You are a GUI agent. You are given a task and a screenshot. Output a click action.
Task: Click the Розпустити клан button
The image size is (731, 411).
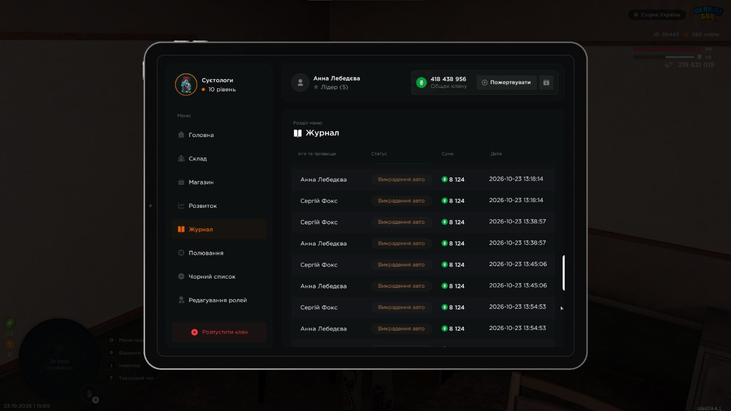coord(219,332)
